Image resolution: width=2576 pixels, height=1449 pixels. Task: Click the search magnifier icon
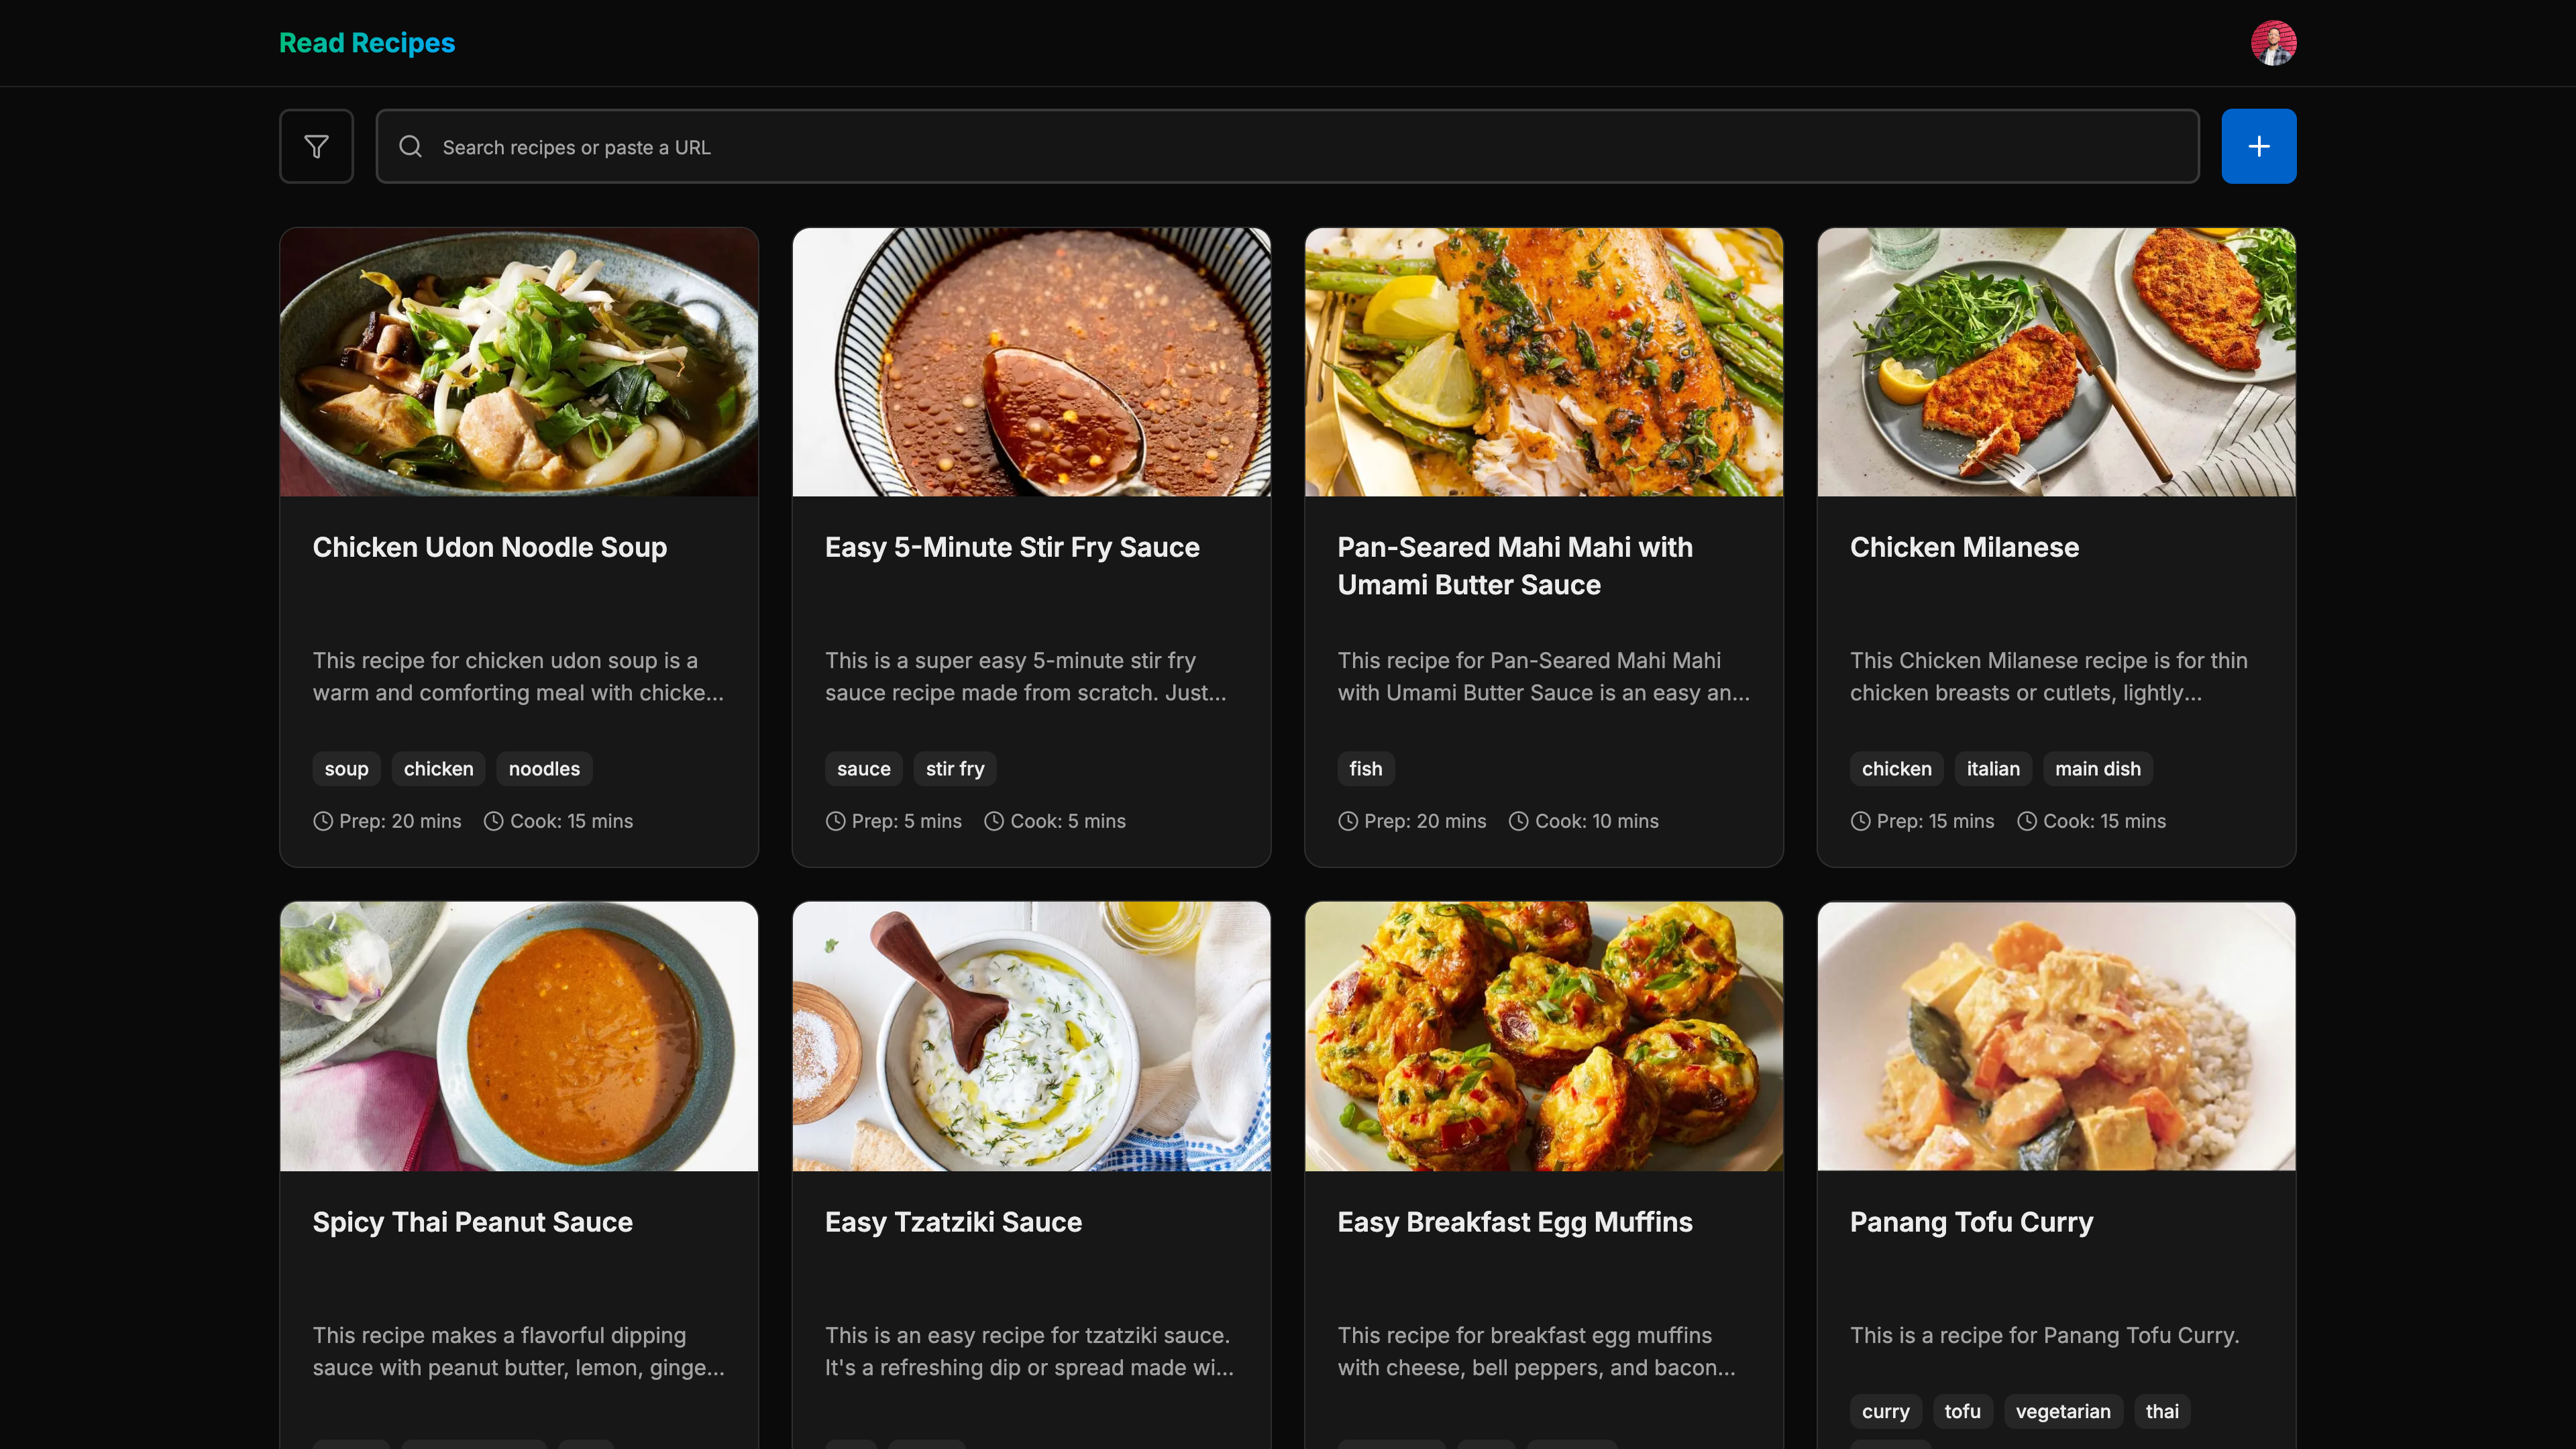click(410, 147)
